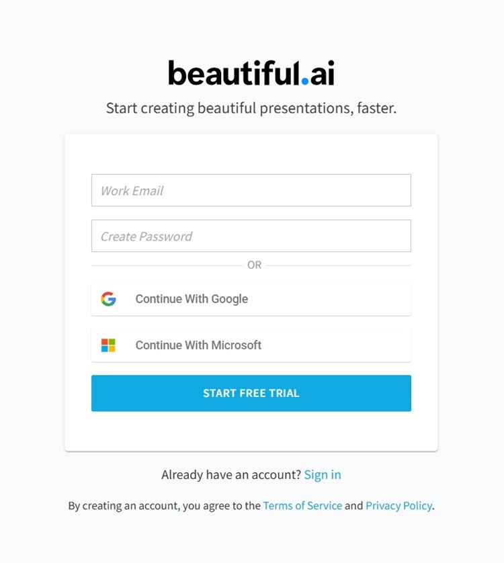Click the Create Password input field

pos(251,236)
